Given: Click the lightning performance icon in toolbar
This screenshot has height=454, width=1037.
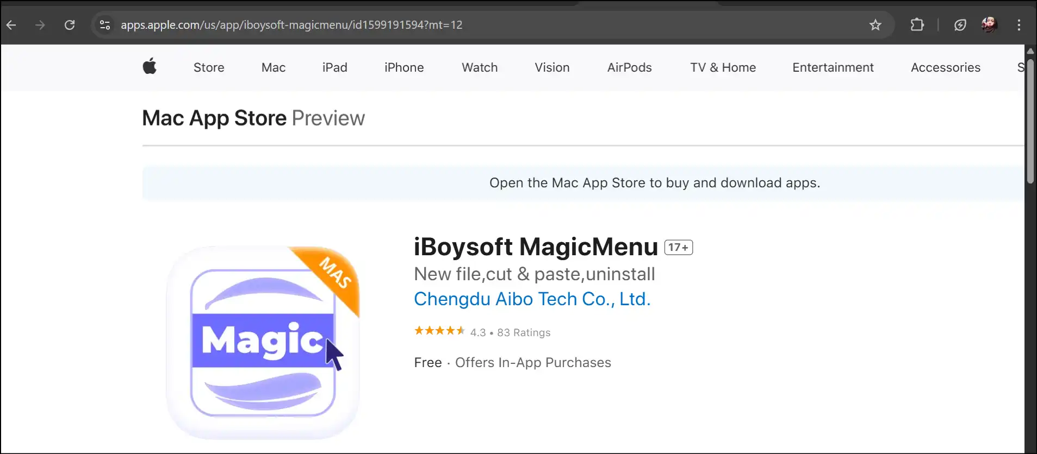Looking at the screenshot, I should 960,25.
